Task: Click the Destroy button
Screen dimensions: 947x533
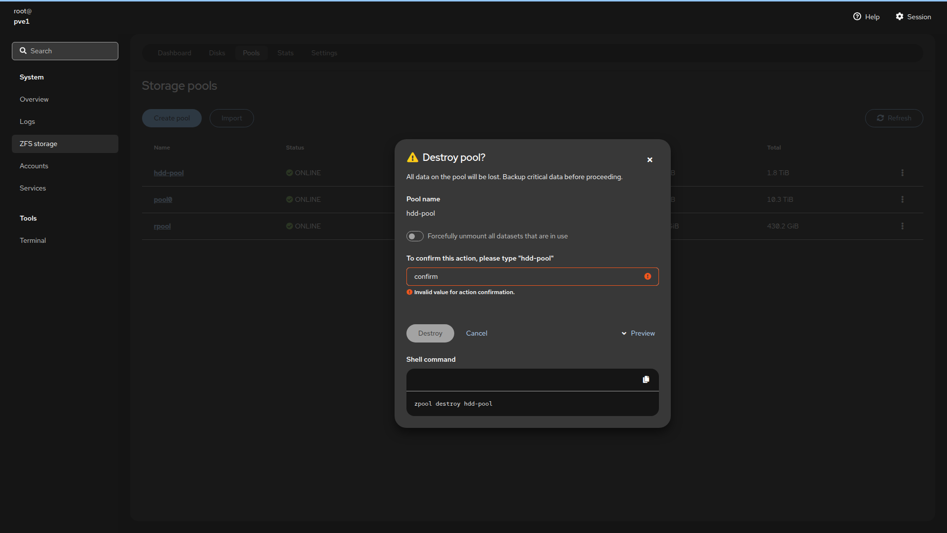Action: click(430, 334)
